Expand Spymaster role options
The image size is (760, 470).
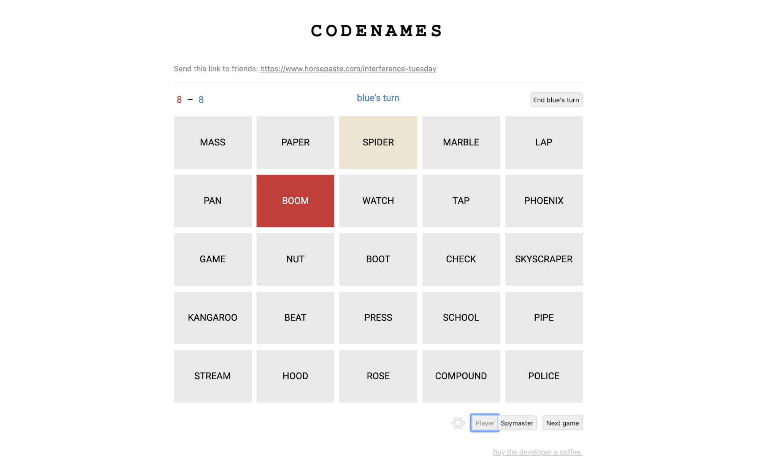click(517, 423)
